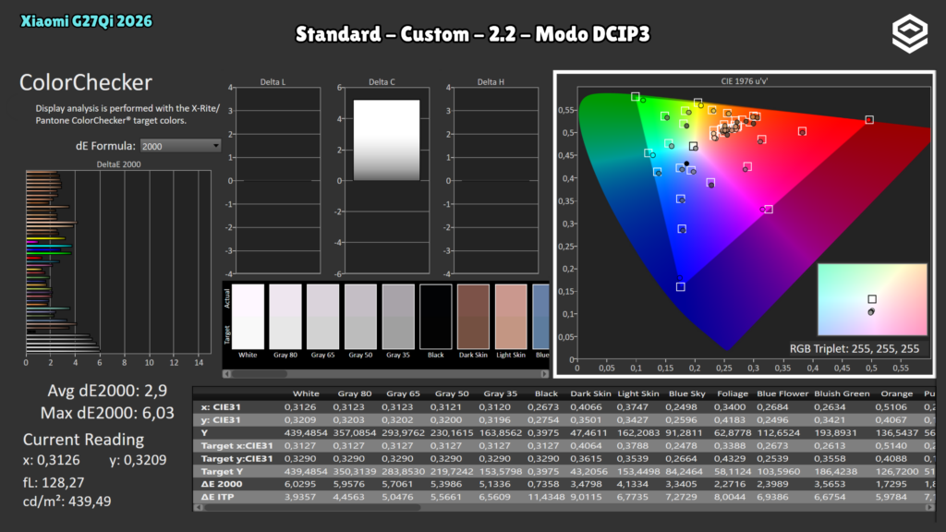Click the Gray 80 column header
The width and height of the screenshot is (946, 532).
[x=355, y=393]
